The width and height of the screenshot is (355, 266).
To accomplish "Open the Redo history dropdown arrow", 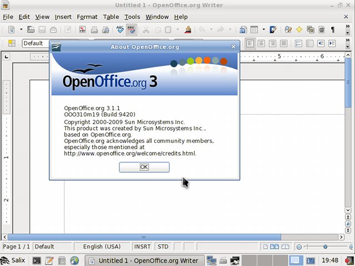I will 230,29.
